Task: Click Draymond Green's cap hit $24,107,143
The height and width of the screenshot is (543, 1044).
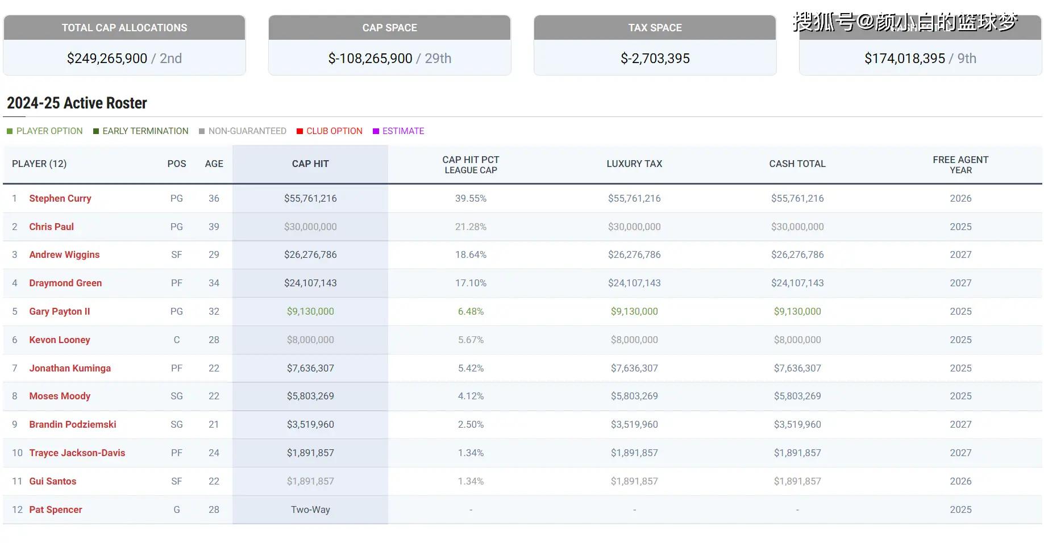Action: click(310, 283)
